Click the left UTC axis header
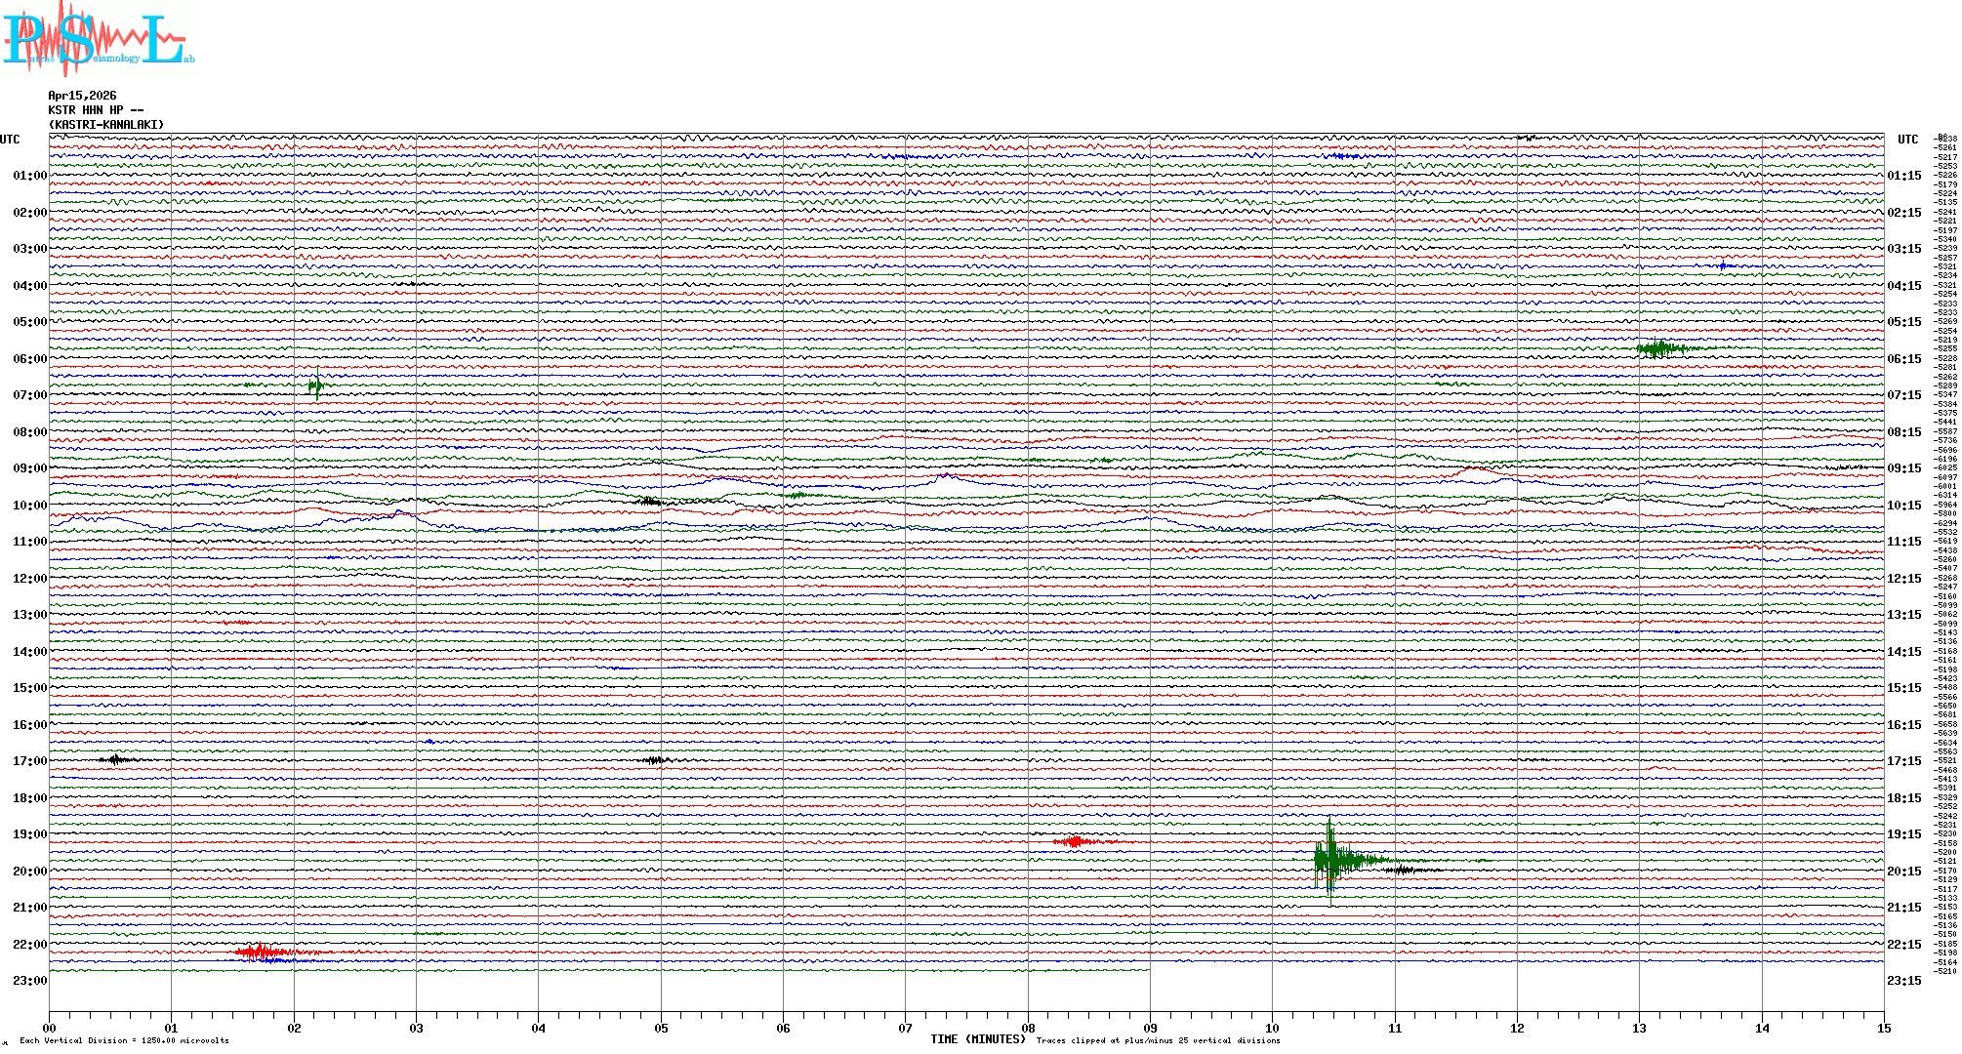Screen dimensions: 1962x1054 (10, 140)
